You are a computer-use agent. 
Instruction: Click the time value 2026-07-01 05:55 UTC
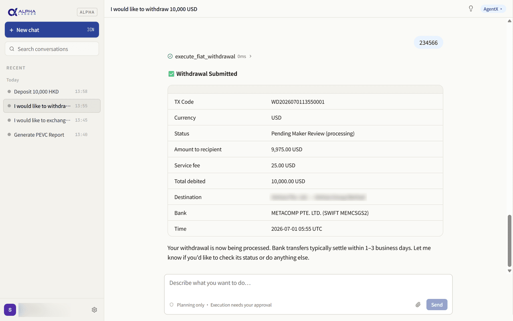click(297, 229)
